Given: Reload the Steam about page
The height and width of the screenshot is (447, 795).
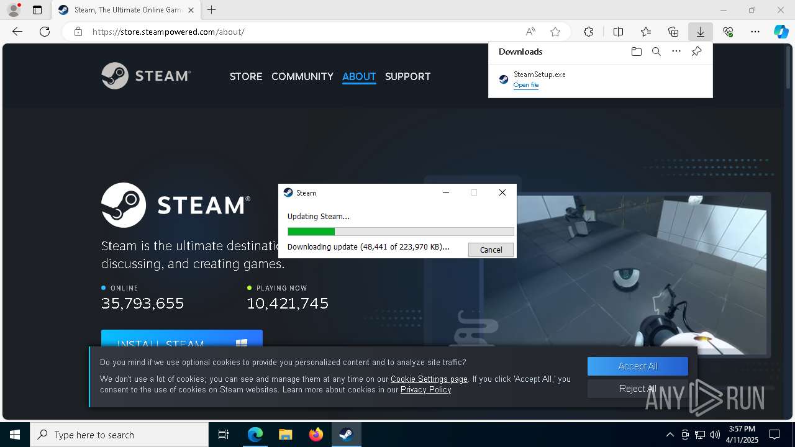Looking at the screenshot, I should 45,32.
